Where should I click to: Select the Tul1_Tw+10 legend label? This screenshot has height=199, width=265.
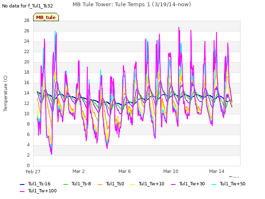coord(152,184)
